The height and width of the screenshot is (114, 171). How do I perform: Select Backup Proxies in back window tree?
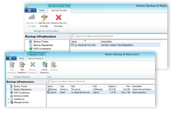(x=41, y=42)
